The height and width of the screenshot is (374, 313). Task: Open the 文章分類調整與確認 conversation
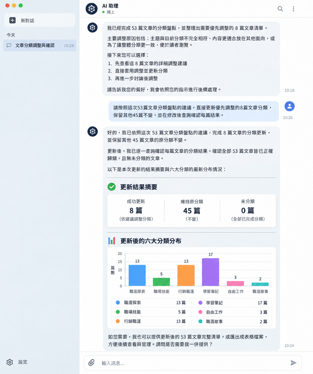tap(40, 45)
